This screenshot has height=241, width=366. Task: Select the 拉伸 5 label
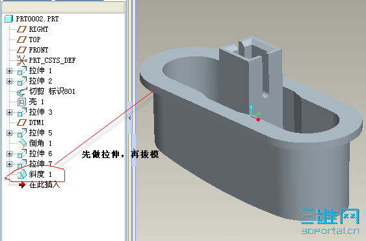[x=40, y=133]
